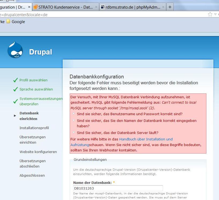The height and width of the screenshot is (200, 219).
Task: Click the Drupal site title text
Action: 40,52
